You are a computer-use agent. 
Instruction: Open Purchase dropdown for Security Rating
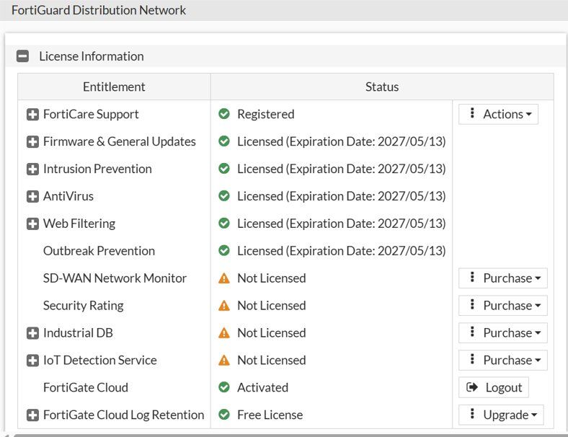[503, 306]
